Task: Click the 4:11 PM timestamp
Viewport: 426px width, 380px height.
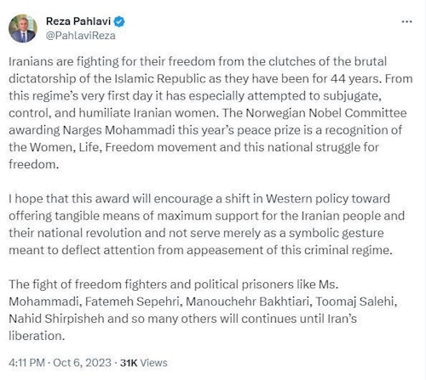Action: pos(26,363)
